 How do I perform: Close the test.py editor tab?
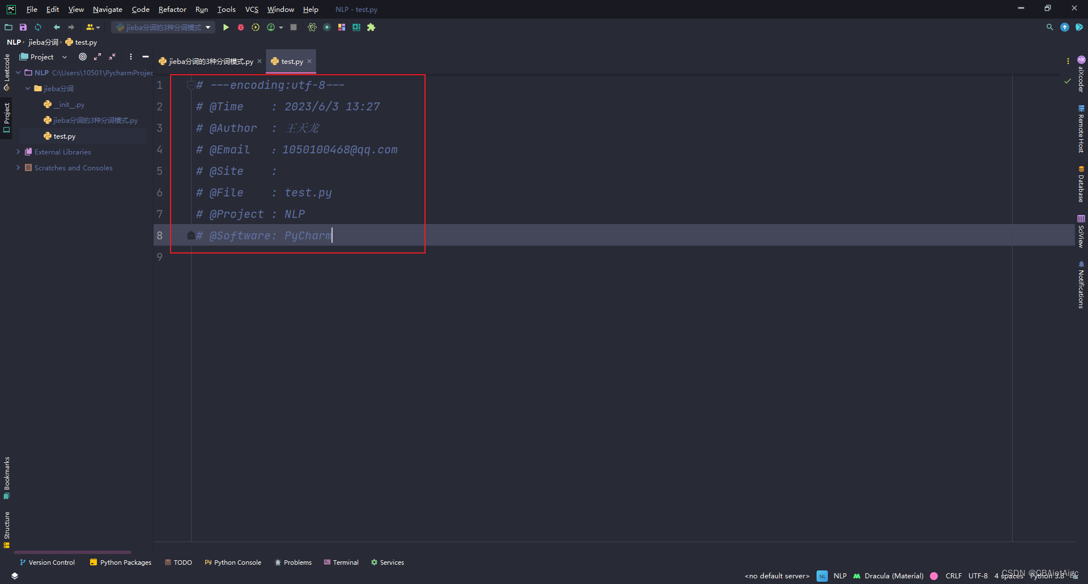point(309,61)
